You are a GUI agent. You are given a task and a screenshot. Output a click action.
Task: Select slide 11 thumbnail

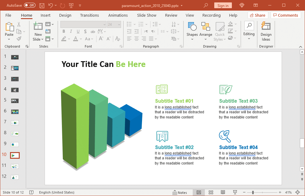pos(15,166)
